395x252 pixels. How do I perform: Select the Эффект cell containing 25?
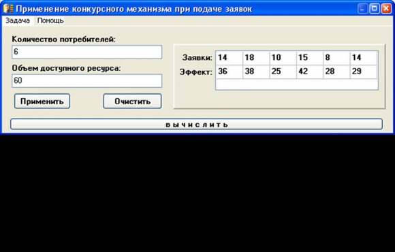(283, 72)
